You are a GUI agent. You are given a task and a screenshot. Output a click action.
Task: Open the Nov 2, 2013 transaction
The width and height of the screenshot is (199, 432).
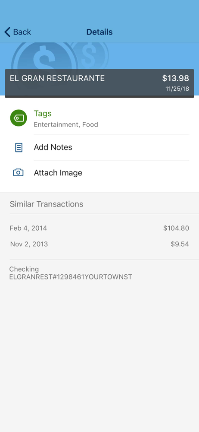pyautogui.click(x=99, y=244)
